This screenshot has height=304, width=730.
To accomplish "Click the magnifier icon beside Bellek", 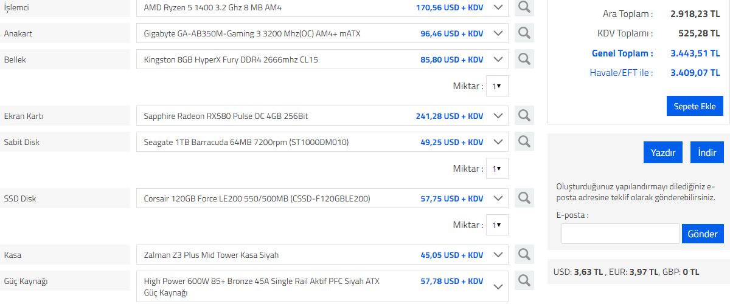I will pyautogui.click(x=524, y=59).
